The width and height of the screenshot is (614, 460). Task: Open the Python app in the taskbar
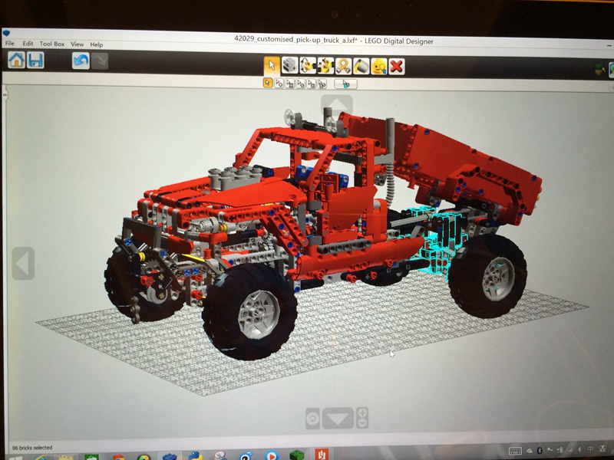195,456
